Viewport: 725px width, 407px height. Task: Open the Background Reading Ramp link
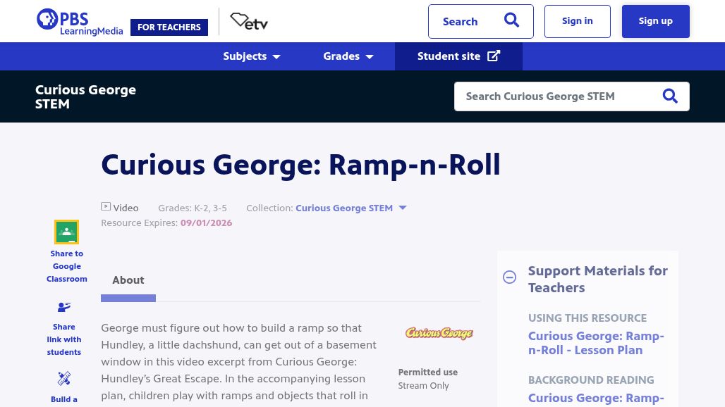[596, 398]
